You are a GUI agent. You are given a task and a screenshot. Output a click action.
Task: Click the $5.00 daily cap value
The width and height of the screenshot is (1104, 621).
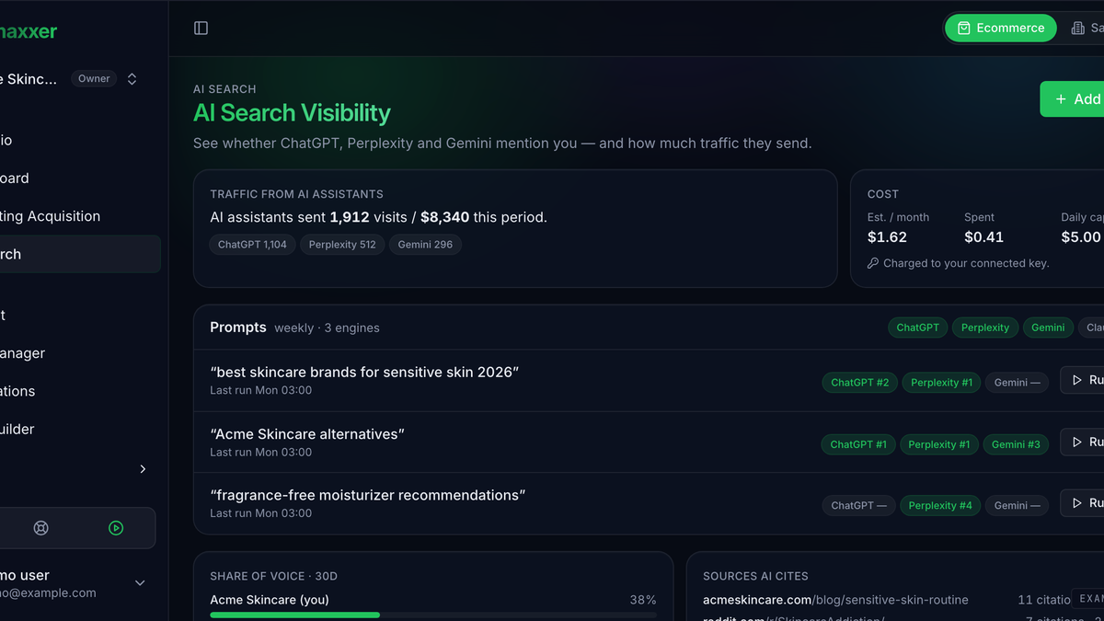tap(1081, 237)
